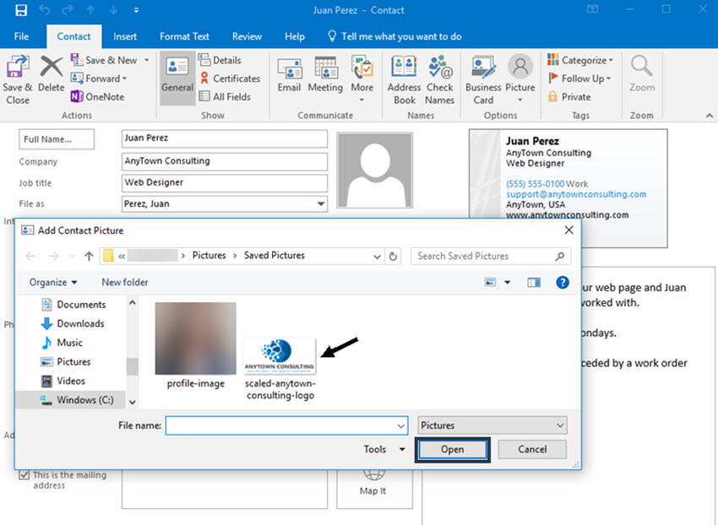Open the Address Book

point(404,80)
